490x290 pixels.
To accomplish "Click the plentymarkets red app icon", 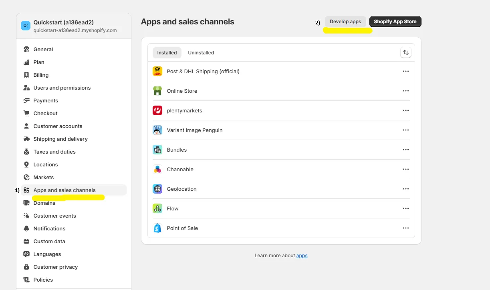I will [x=157, y=110].
